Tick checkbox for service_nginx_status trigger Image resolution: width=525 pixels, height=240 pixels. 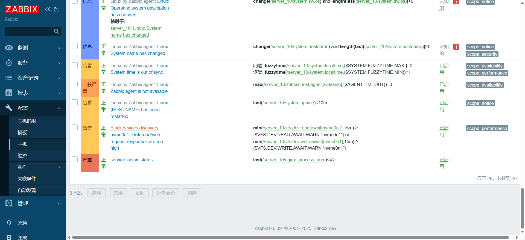click(x=75, y=159)
